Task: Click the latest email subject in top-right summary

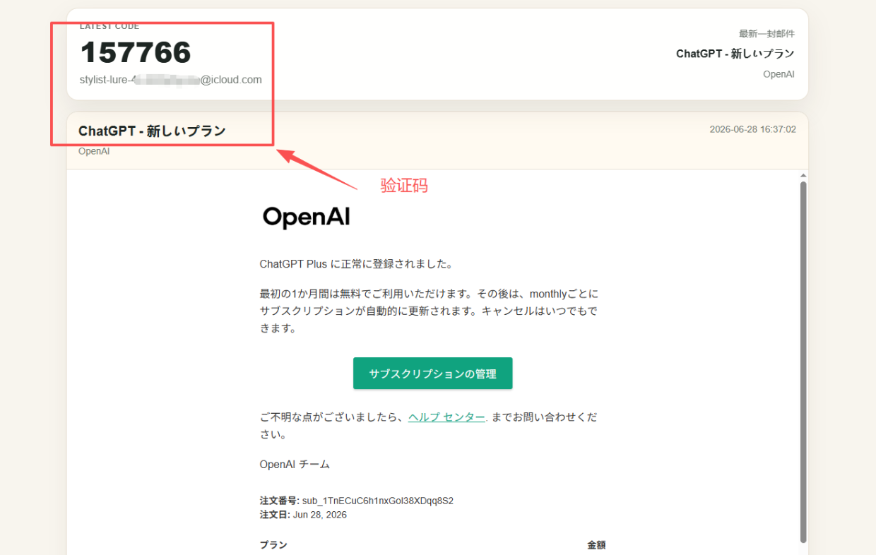Action: coord(735,54)
